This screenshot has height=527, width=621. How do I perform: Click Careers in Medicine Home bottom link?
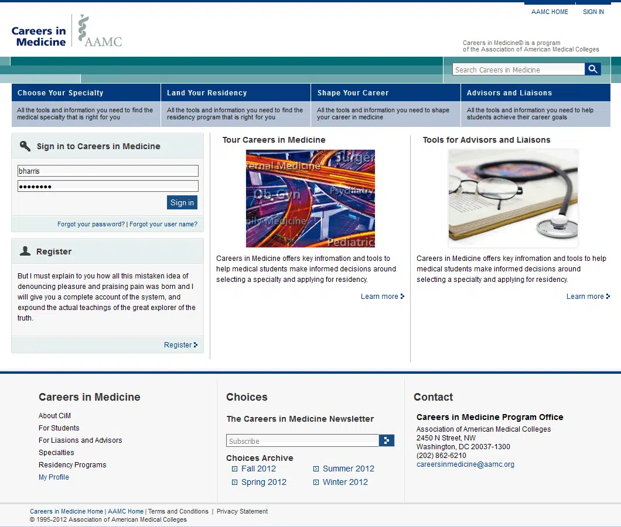pyautogui.click(x=67, y=511)
